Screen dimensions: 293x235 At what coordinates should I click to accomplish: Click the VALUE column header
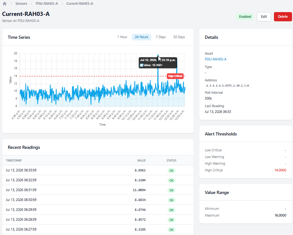[x=141, y=161]
